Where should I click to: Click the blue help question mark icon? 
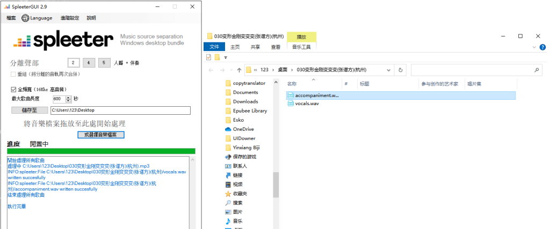tap(542, 47)
